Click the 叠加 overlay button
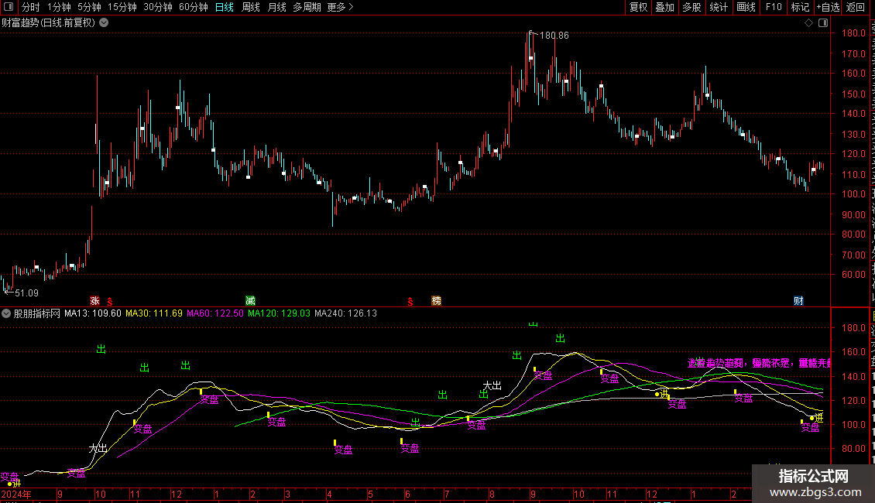Viewport: 875px width, 503px height. point(664,7)
